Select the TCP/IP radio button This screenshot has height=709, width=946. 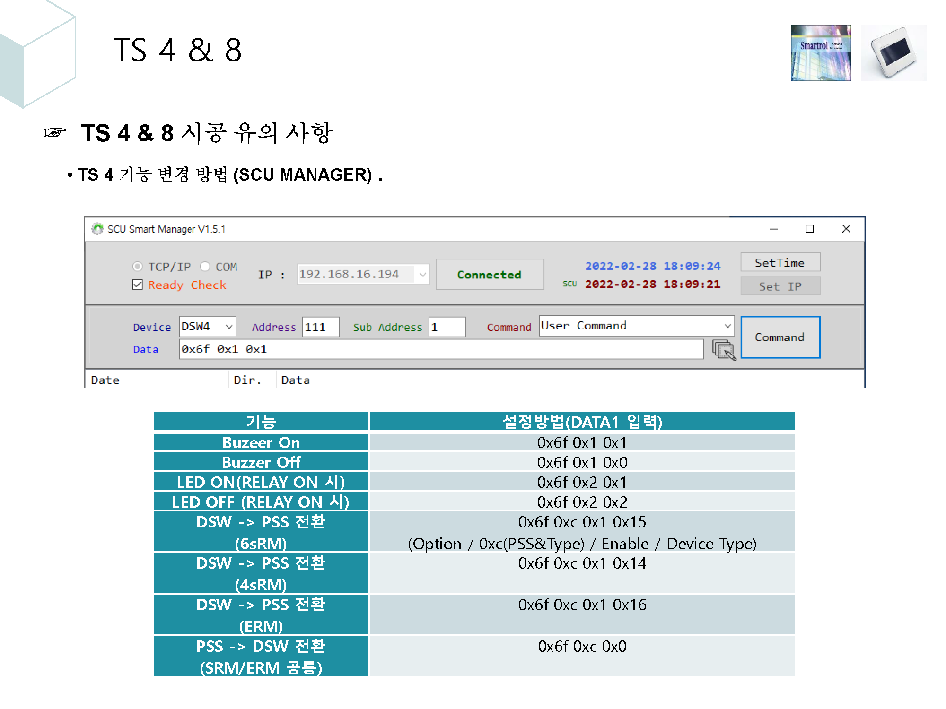click(138, 267)
